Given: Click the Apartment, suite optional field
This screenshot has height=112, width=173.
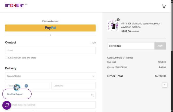Looking at the screenshot, I should 50,105.
